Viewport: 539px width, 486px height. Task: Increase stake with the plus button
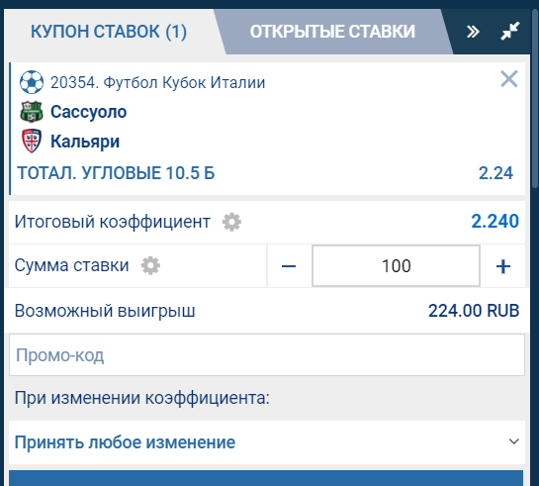503,266
